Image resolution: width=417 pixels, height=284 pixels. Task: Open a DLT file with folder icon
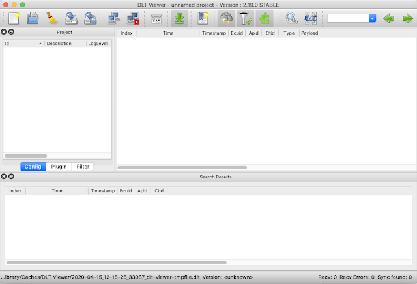[x=33, y=18]
